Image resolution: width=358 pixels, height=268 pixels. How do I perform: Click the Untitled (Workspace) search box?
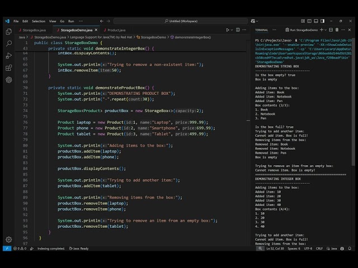pyautogui.click(x=181, y=21)
